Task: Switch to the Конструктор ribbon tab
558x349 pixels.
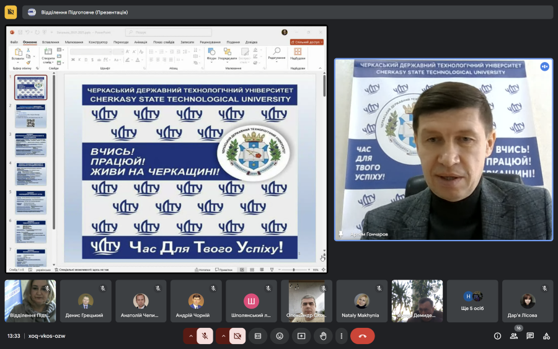Action: click(x=98, y=42)
